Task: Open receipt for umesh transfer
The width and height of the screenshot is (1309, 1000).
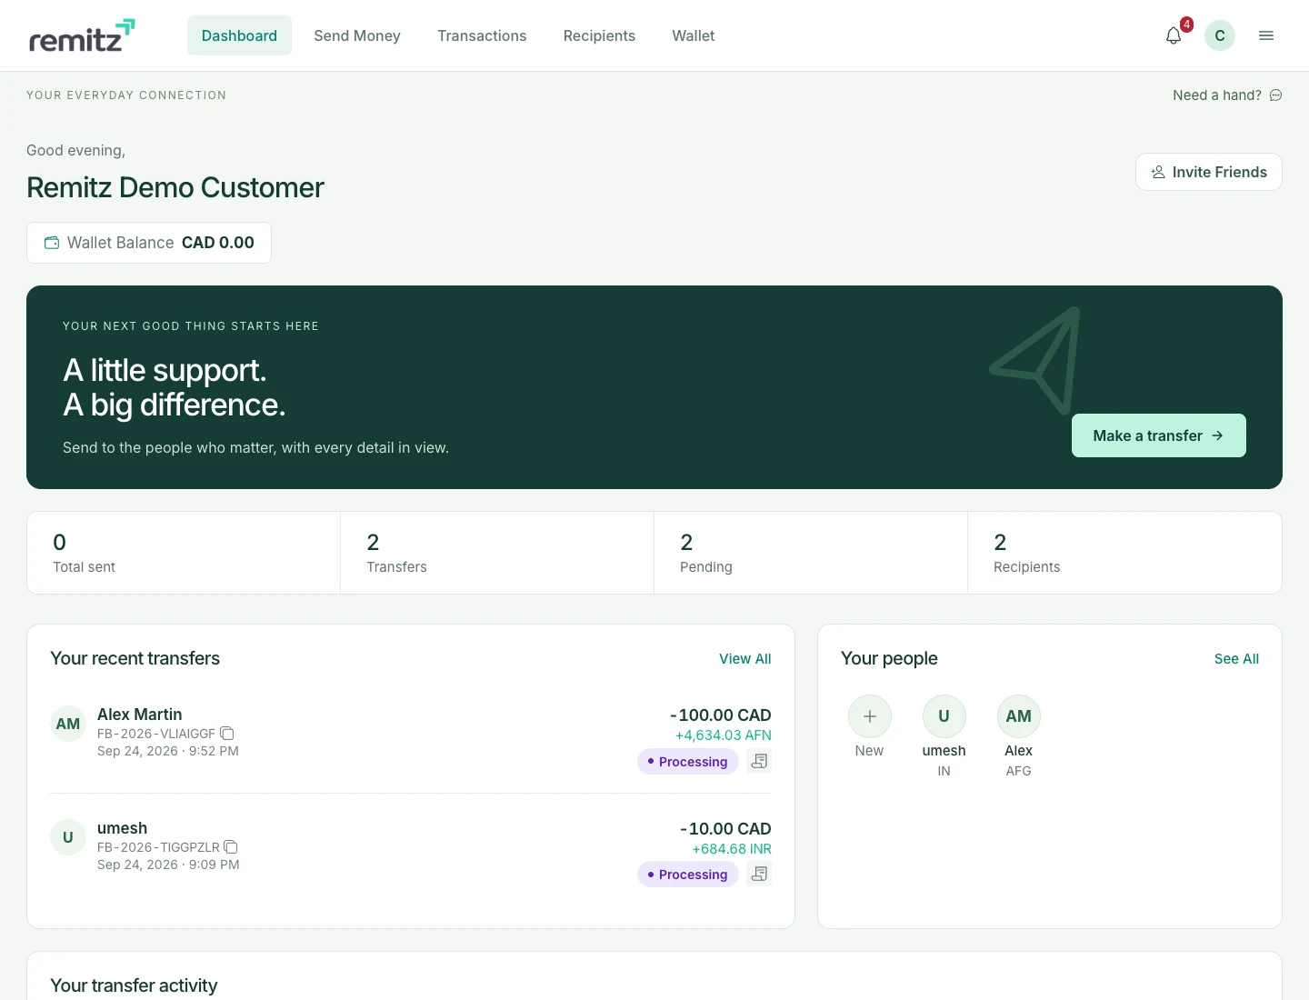Action: click(759, 874)
